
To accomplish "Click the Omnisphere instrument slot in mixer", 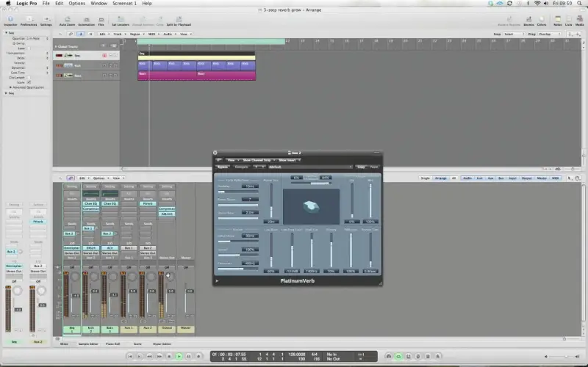I will click(x=71, y=248).
